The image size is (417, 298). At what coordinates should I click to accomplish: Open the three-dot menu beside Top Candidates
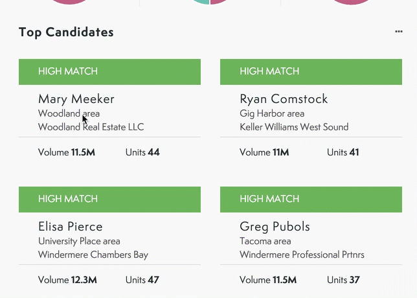[x=398, y=32]
